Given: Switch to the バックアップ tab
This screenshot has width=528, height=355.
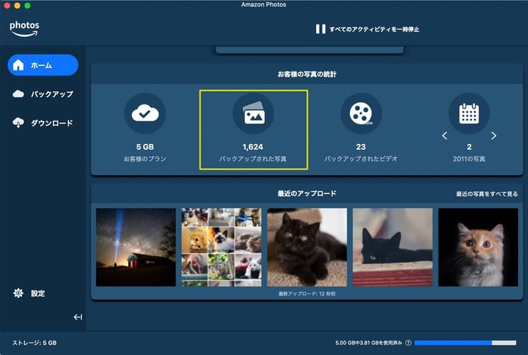Looking at the screenshot, I should 43,94.
